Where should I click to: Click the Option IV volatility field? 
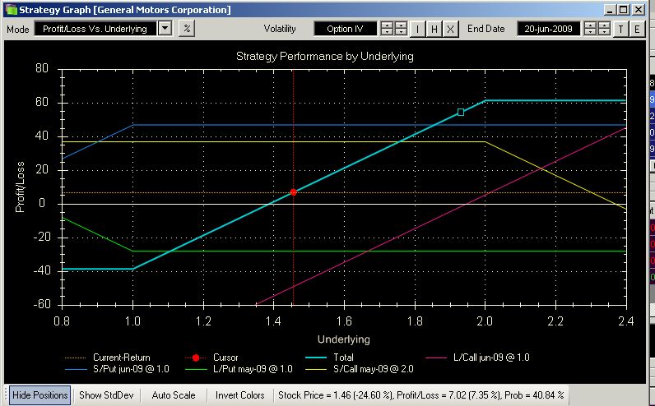tap(345, 29)
